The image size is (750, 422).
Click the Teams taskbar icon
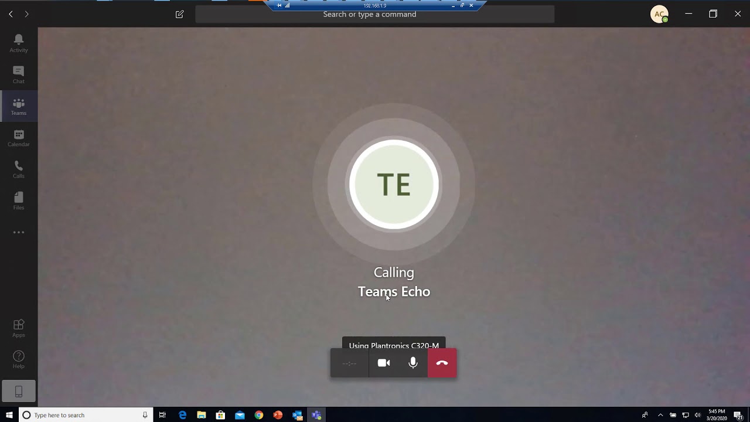point(316,415)
